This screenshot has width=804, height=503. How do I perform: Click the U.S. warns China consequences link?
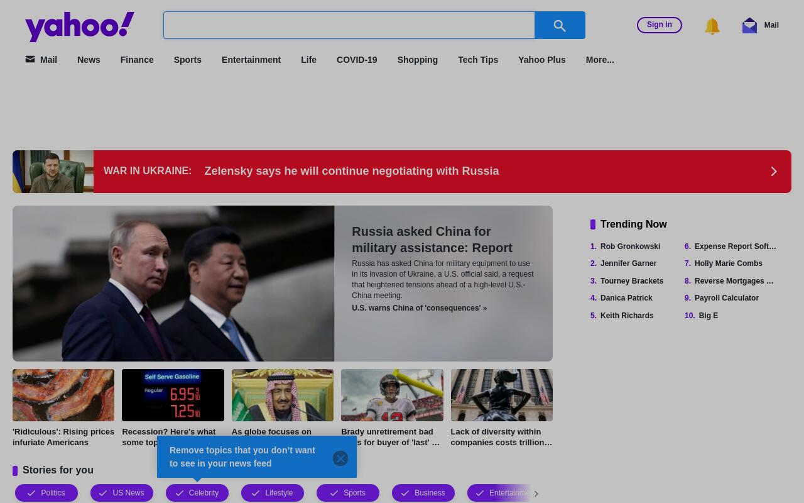[419, 308]
